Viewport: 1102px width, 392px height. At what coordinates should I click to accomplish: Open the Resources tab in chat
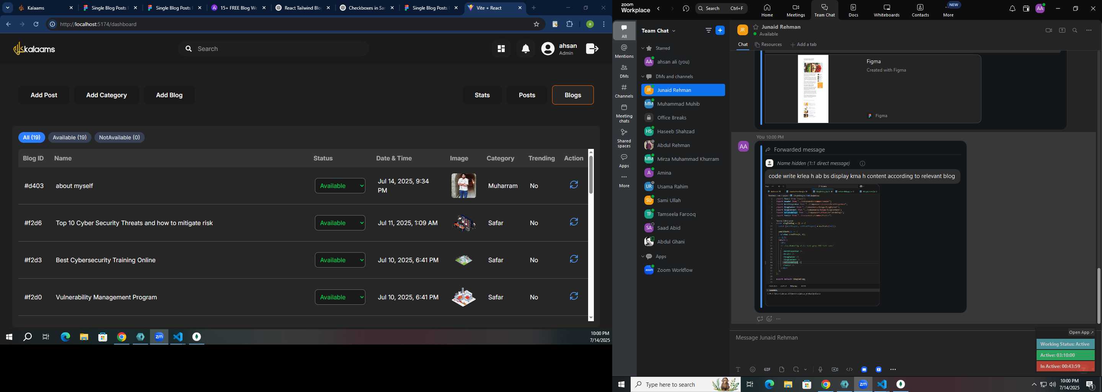(x=769, y=44)
